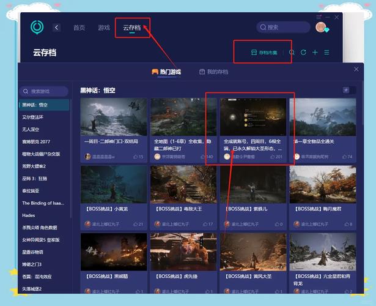The width and height of the screenshot is (376, 306).
Task: Open the 全成就账号，四周目 save thumbnail
Action: click(253, 117)
